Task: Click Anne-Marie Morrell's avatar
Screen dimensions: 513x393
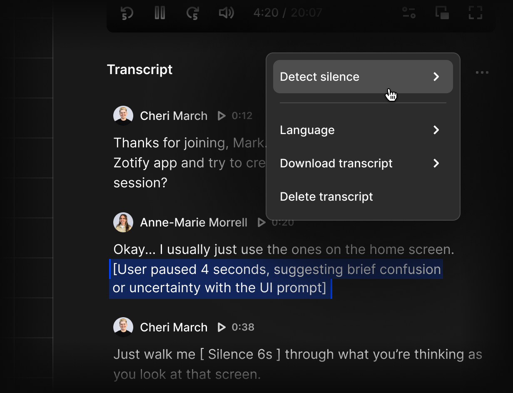Action: coord(123,222)
